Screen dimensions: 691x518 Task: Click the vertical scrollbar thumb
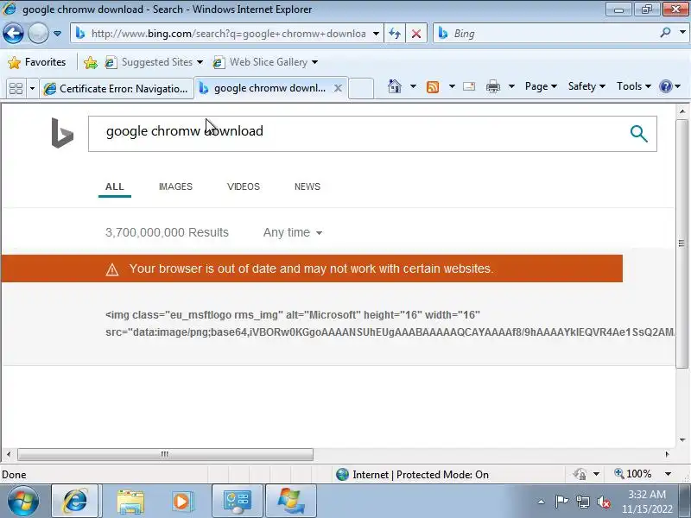[682, 243]
